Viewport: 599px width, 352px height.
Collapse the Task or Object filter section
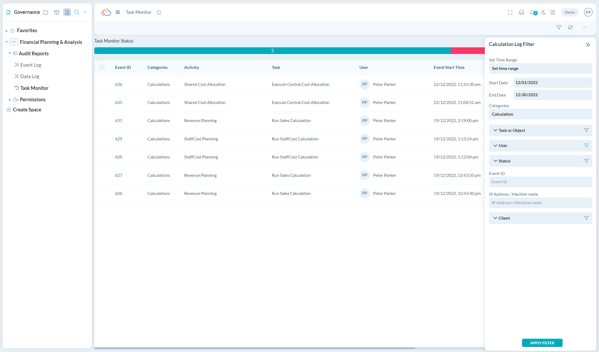[x=495, y=130]
